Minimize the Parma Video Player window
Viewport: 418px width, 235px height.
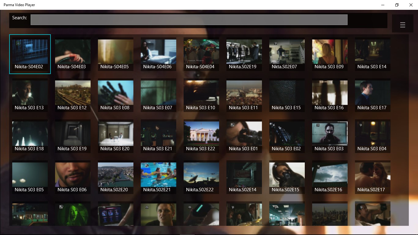click(383, 5)
